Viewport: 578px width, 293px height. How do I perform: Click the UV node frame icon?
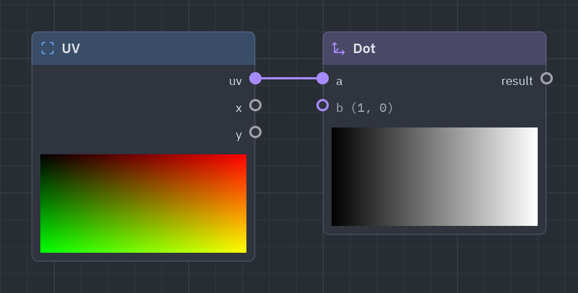tap(48, 48)
